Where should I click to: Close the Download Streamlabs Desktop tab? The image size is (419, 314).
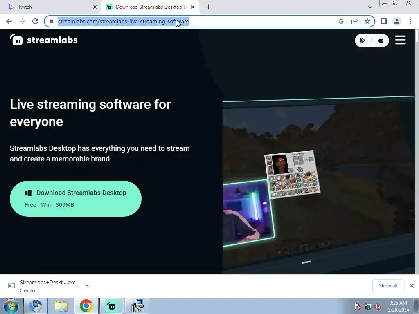193,7
